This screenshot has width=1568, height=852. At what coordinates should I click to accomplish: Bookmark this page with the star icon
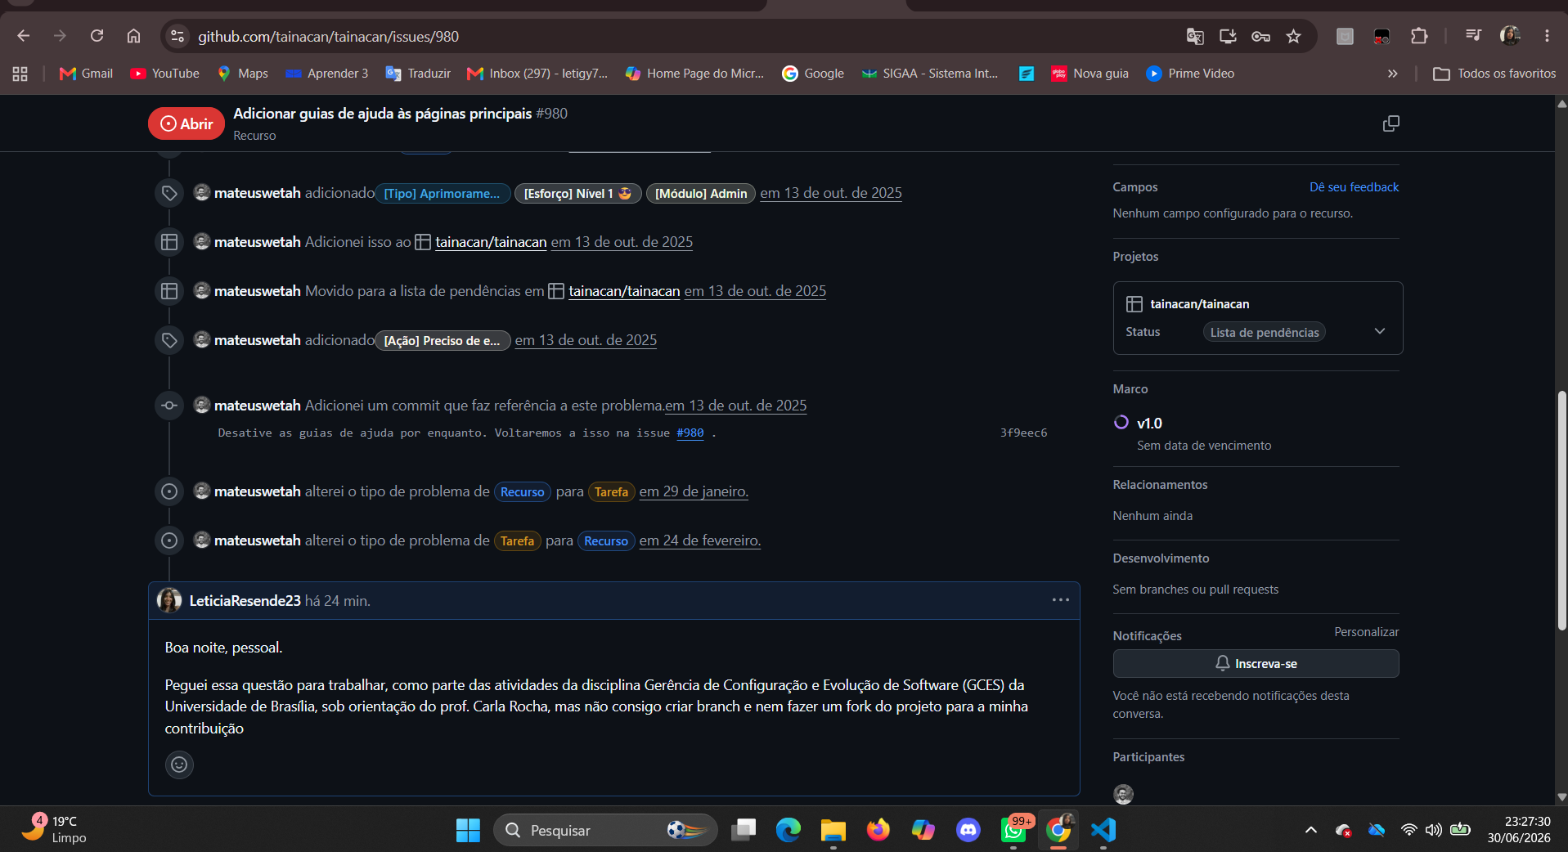[1293, 36]
